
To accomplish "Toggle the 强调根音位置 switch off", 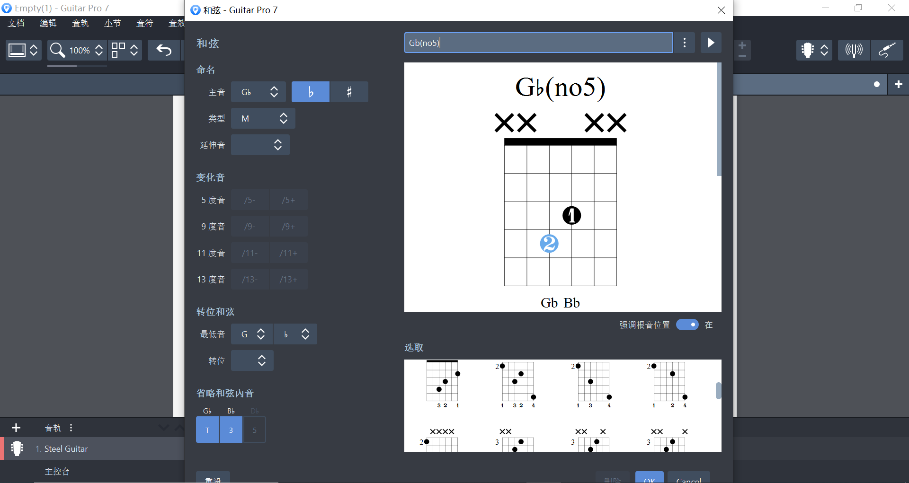I will pyautogui.click(x=687, y=325).
